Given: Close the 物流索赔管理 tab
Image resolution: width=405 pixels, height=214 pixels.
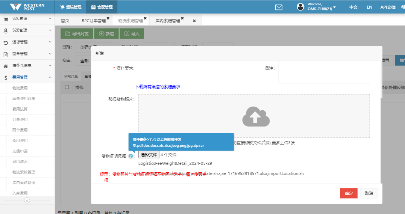Looking at the screenshot, I should click(145, 18).
